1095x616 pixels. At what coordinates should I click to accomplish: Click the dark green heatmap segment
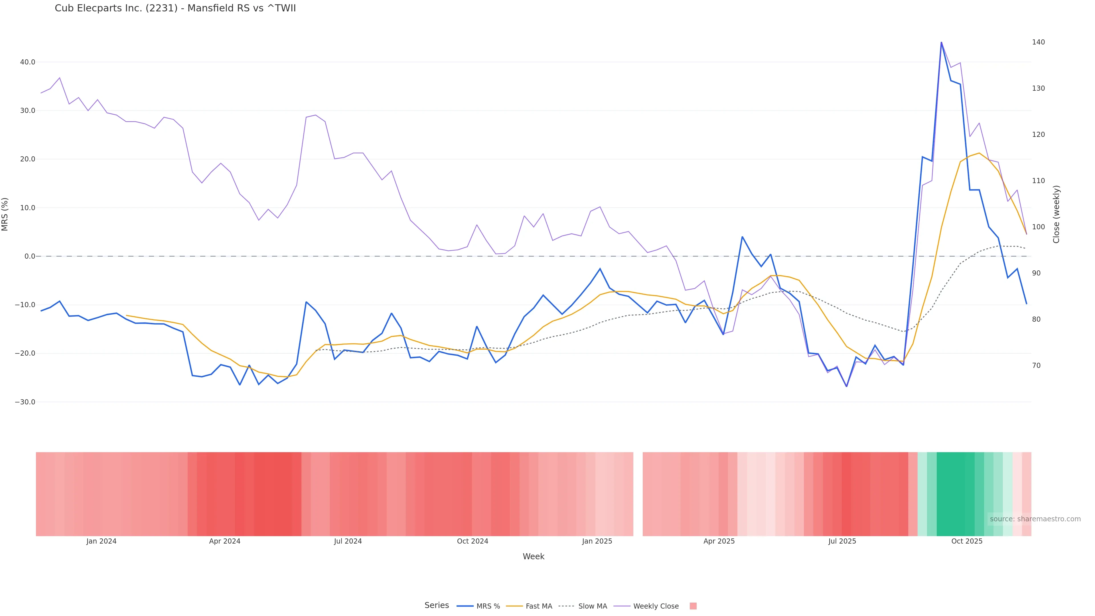955,494
